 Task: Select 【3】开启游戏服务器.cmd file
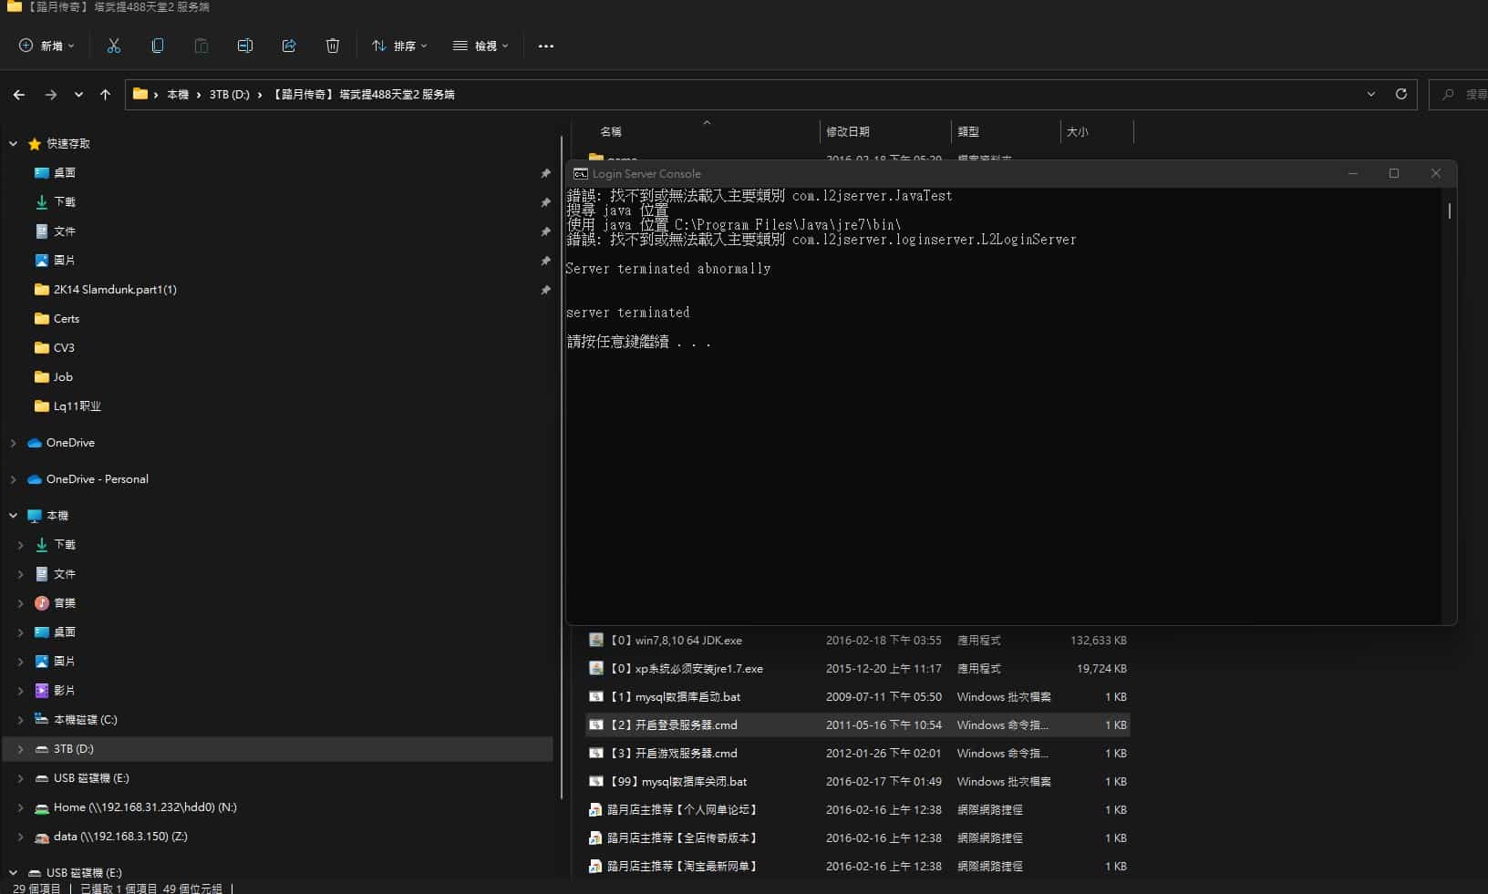[686, 754]
